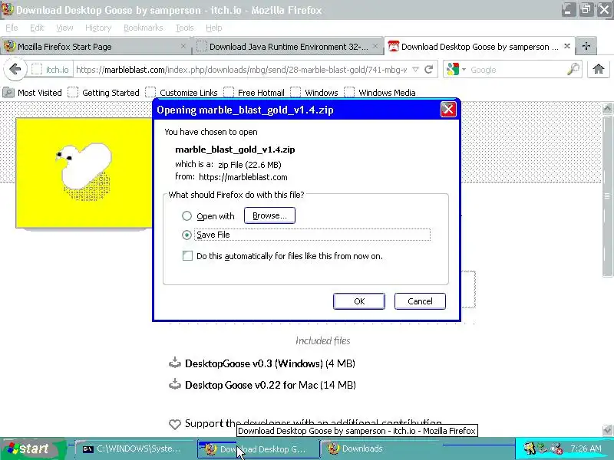Click the itch.io site identity button
The height and width of the screenshot is (460, 614).
click(51, 70)
